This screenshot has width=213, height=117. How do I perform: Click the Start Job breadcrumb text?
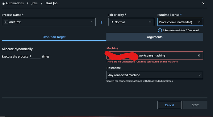[x=51, y=3]
